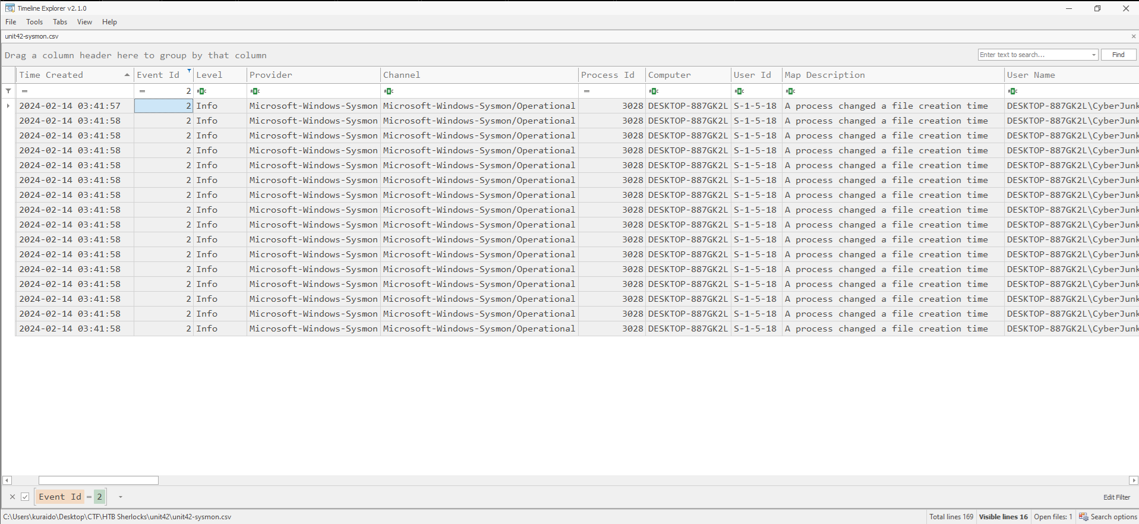The height and width of the screenshot is (524, 1139).
Task: Click the Event Id column filter funnel icon
Action: [189, 71]
